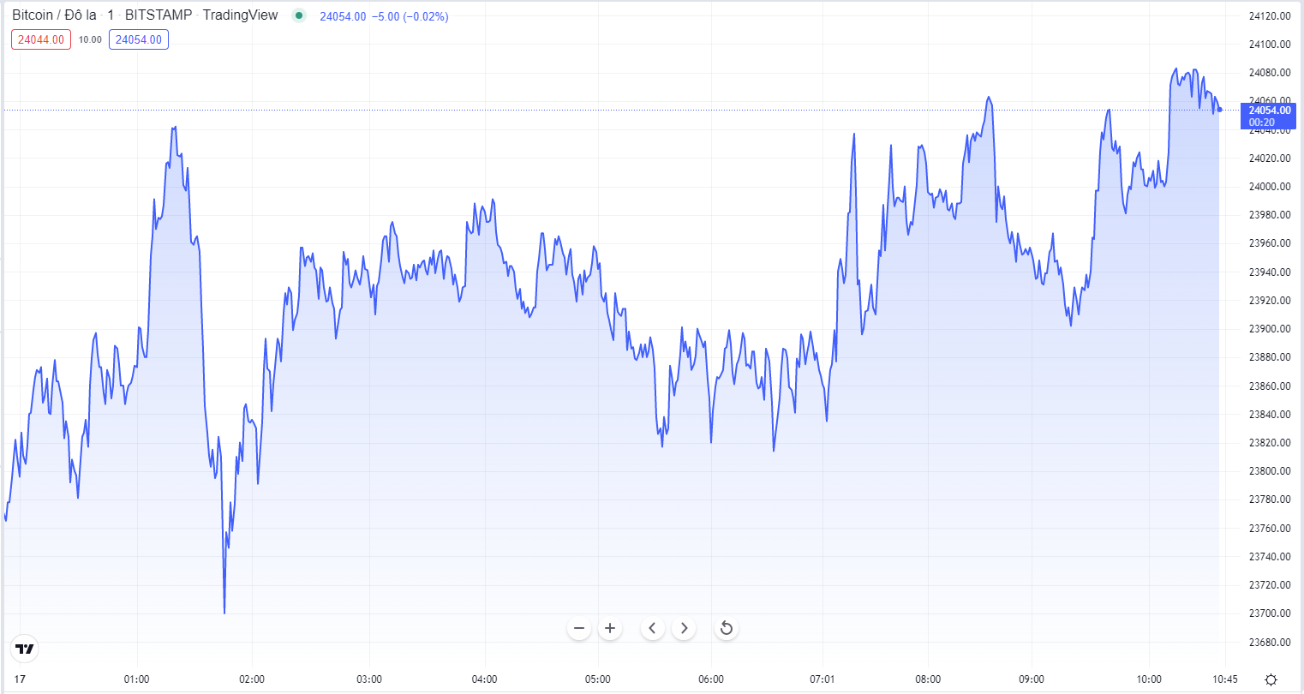Image resolution: width=1304 pixels, height=694 pixels.
Task: Click the header price change −5.00 (−0.02%)
Action: 410,16
